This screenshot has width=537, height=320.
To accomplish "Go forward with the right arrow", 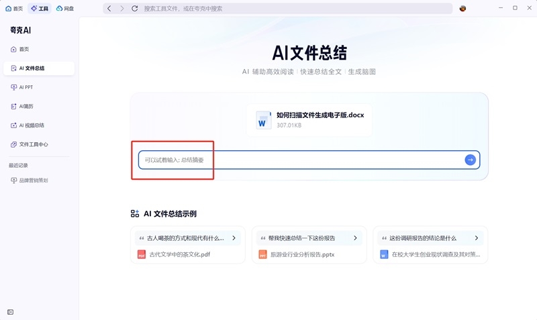I will tap(122, 9).
